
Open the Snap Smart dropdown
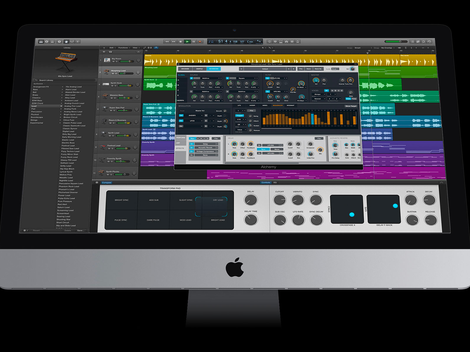(363, 48)
